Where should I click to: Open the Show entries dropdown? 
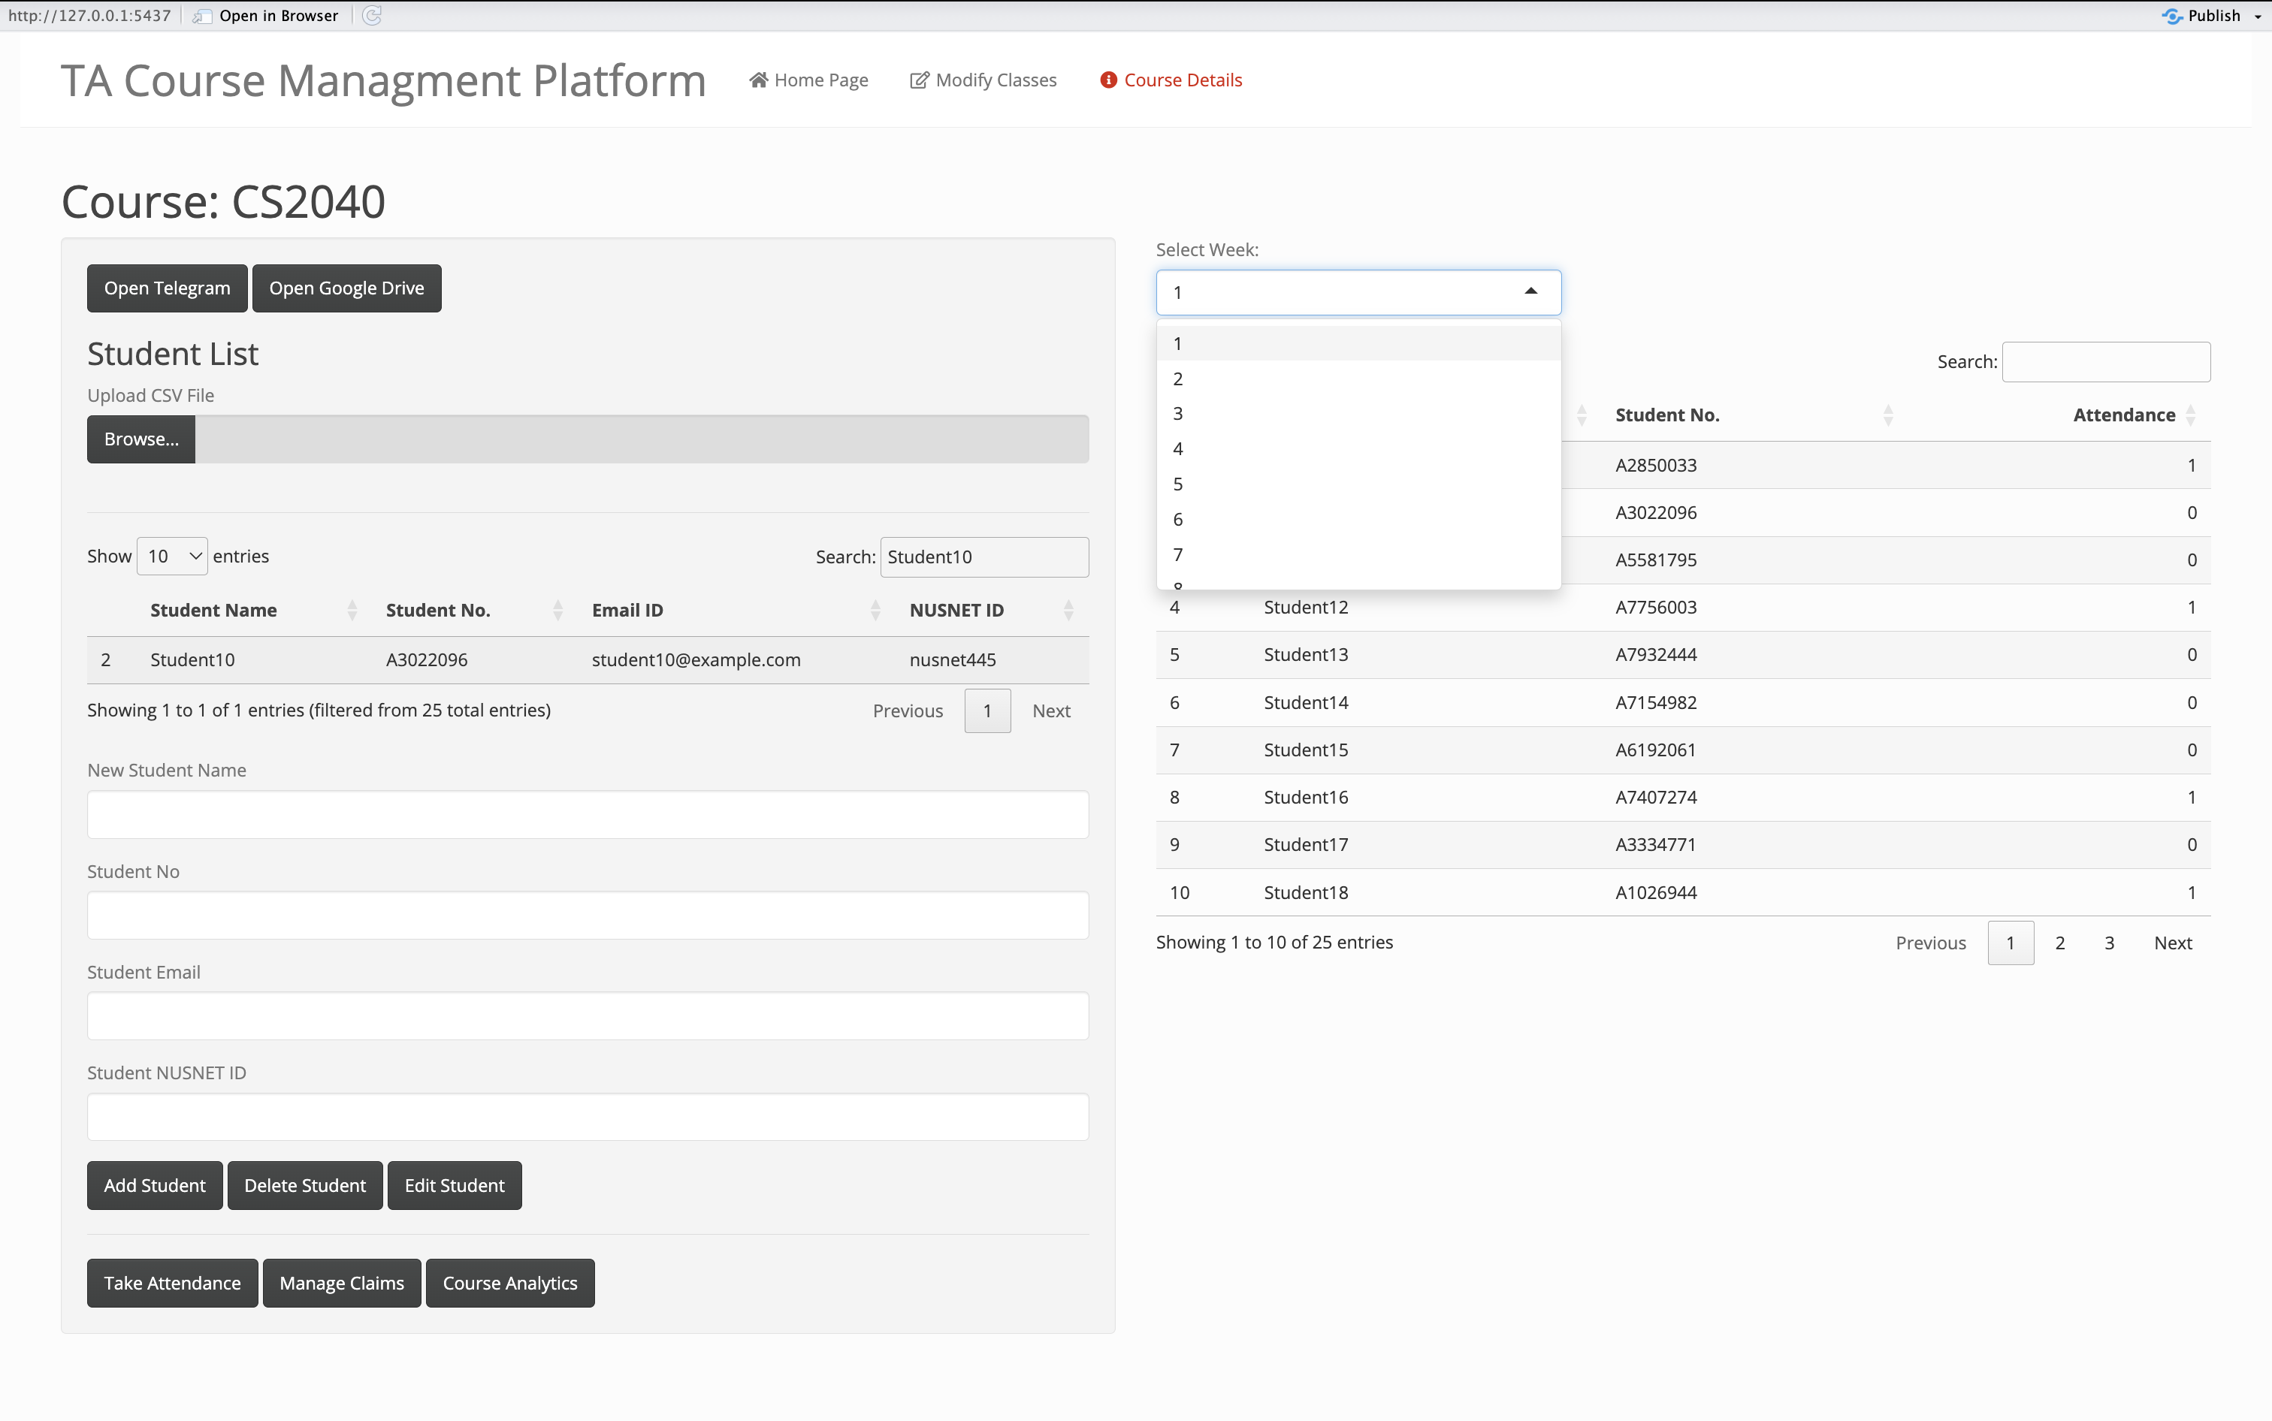172,557
